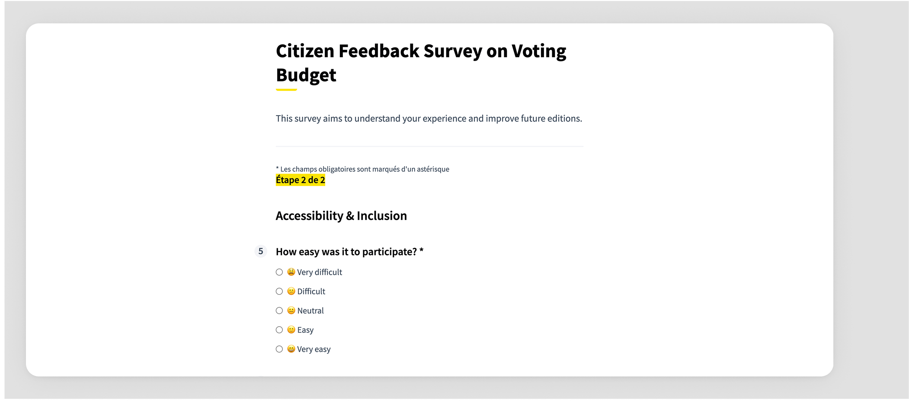
Task: Click the Easy label text
Action: click(x=305, y=330)
